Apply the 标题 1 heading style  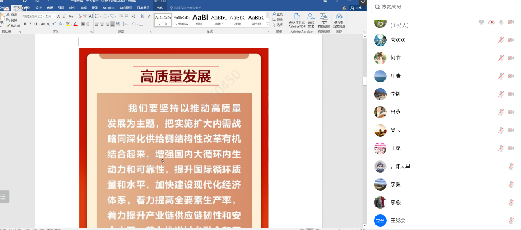pos(200,19)
